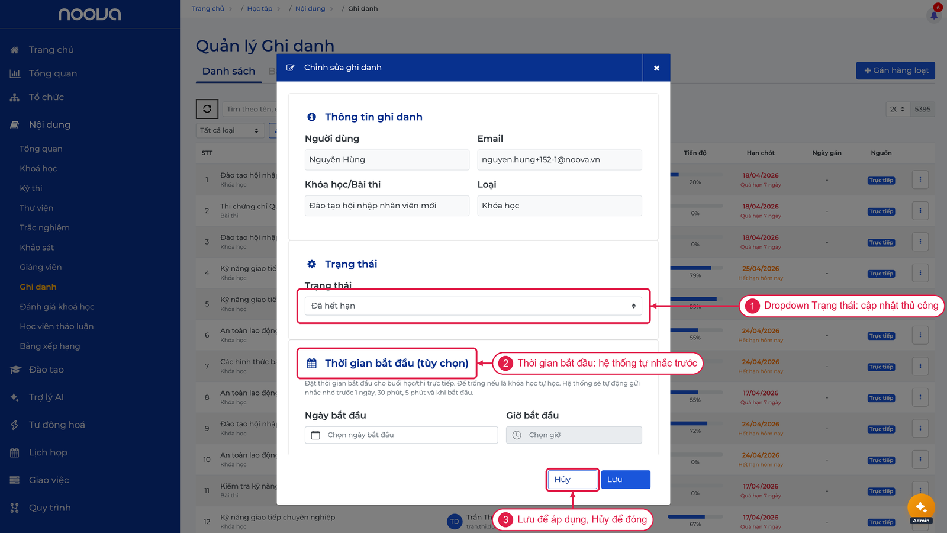947x533 pixels.
Task: Close the Chỉnh sửa ghi danh dialog
Action: 656,68
